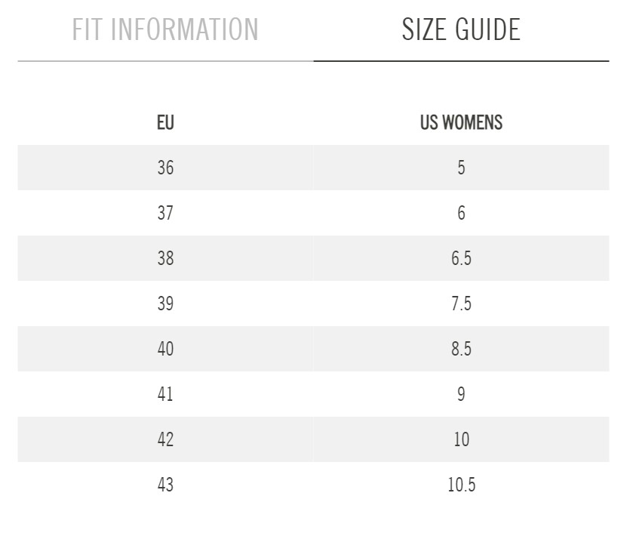Click US Womens size 10.5 value
This screenshot has width=630, height=533.
461,485
